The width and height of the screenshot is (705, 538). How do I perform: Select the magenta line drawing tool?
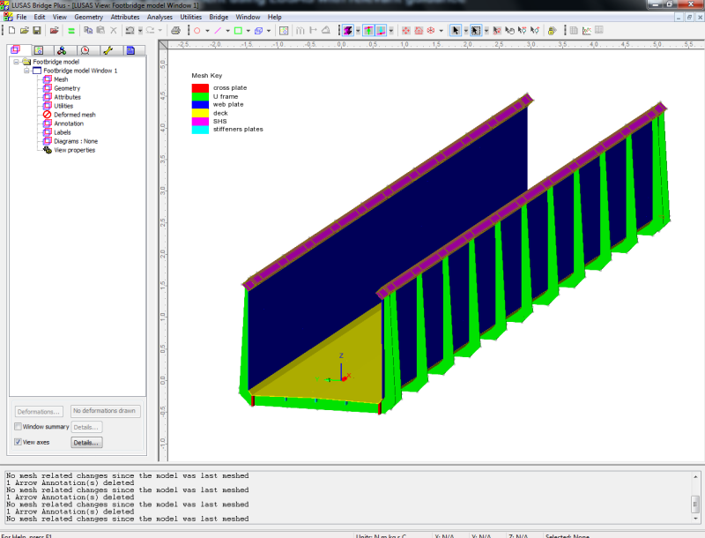pyautogui.click(x=218, y=31)
